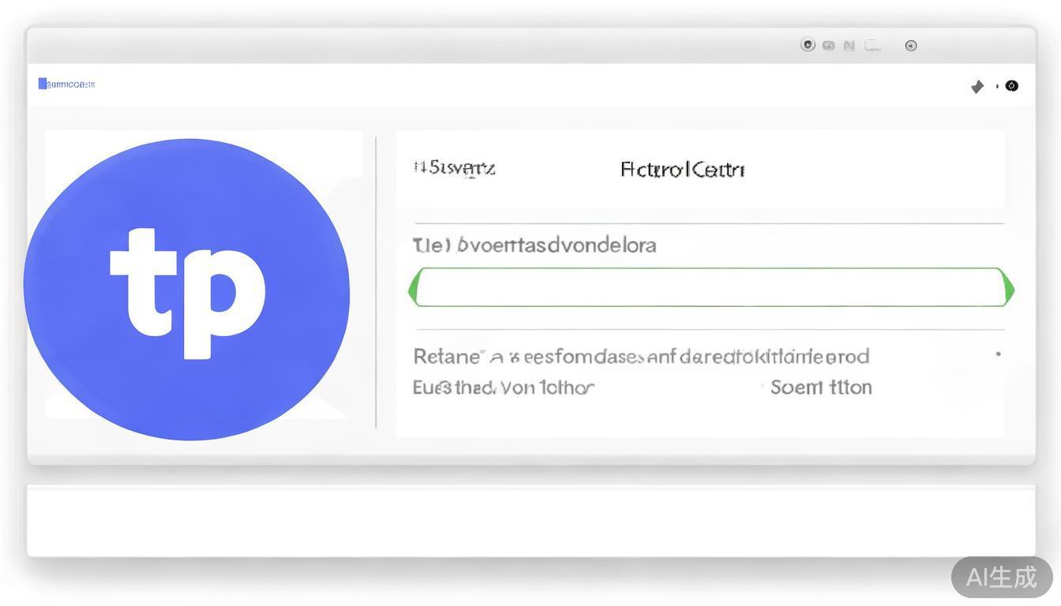The height and width of the screenshot is (606, 1061).
Task: Click the right green arrow of the field
Action: click(1009, 288)
